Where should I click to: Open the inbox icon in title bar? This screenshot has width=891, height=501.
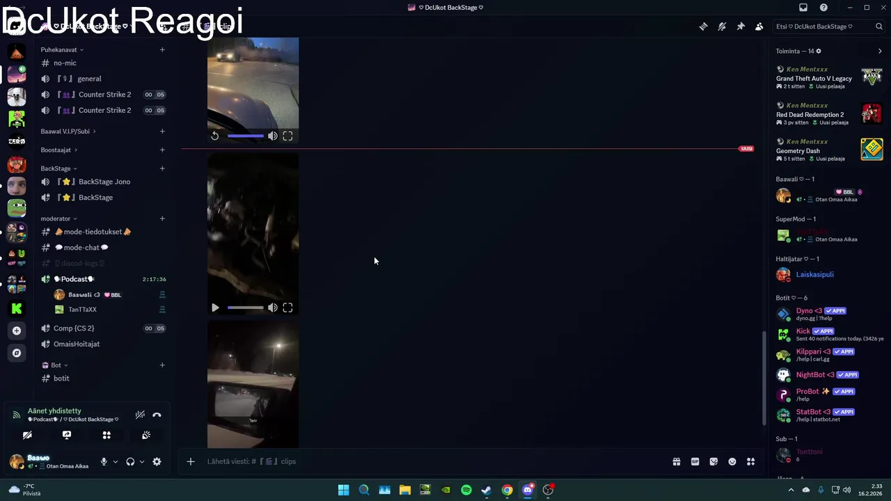(x=803, y=7)
